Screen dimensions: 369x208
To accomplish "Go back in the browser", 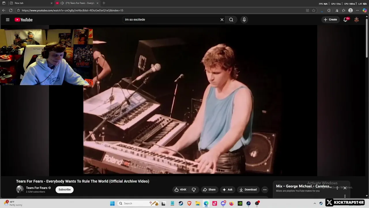I will point(4,10).
